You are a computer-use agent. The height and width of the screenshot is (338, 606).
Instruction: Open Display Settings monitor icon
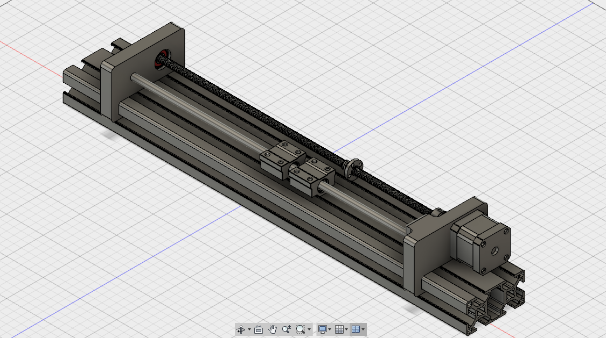click(x=322, y=329)
